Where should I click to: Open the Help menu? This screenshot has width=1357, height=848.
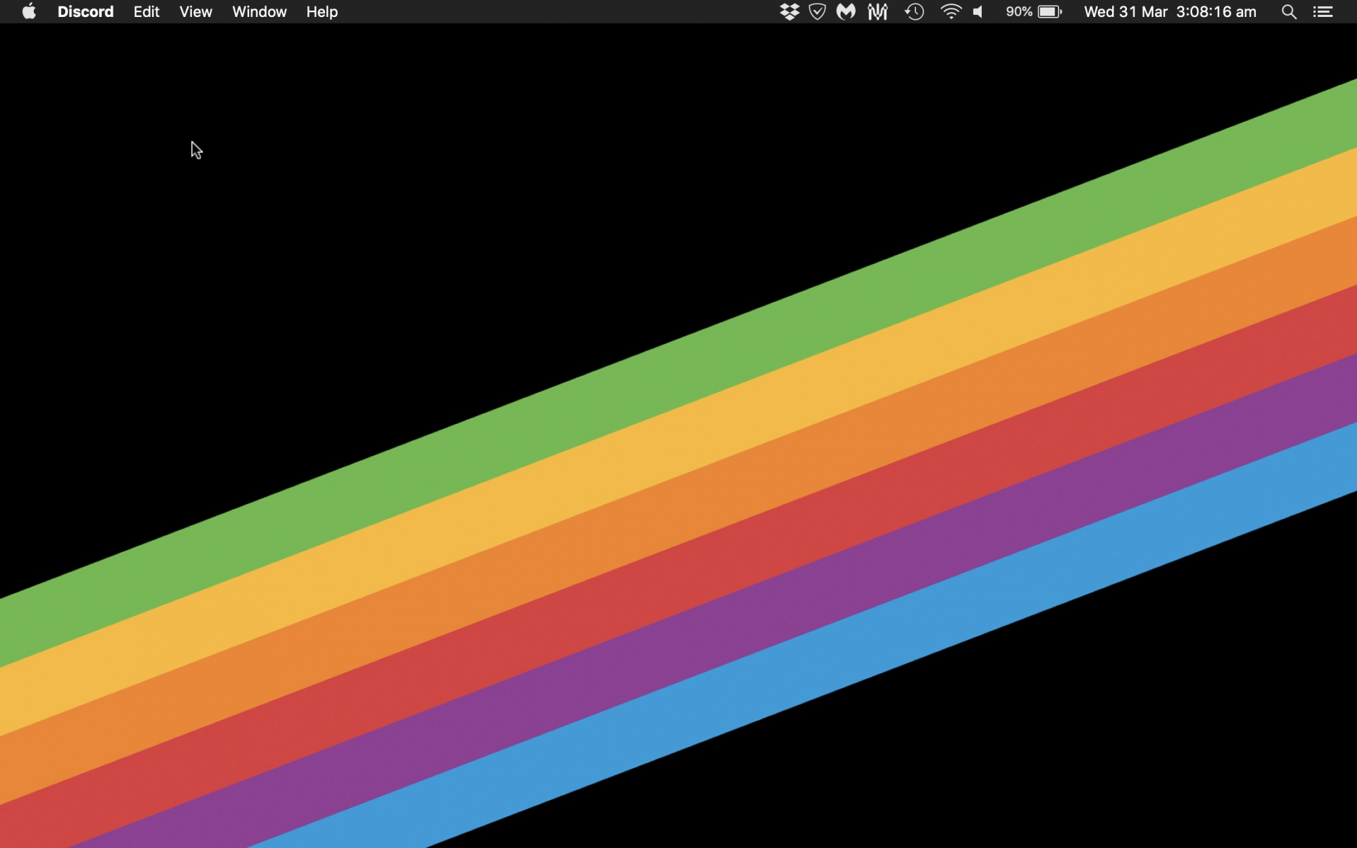[322, 12]
